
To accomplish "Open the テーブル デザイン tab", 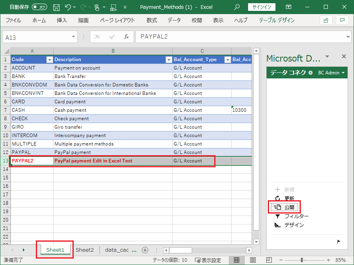I will coord(277,20).
